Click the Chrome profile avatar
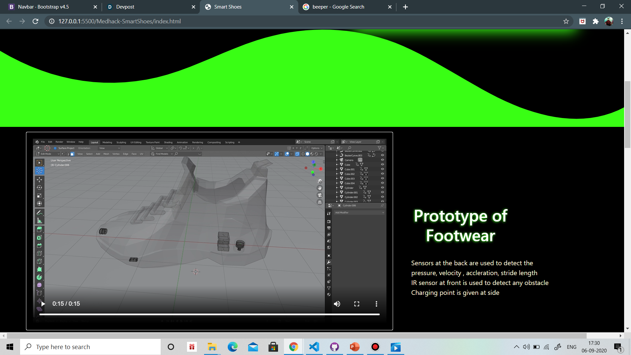The image size is (631, 355). [609, 21]
